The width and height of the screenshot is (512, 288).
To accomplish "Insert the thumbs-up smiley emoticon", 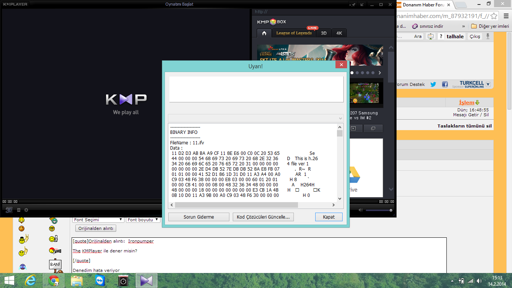I will [53, 238].
